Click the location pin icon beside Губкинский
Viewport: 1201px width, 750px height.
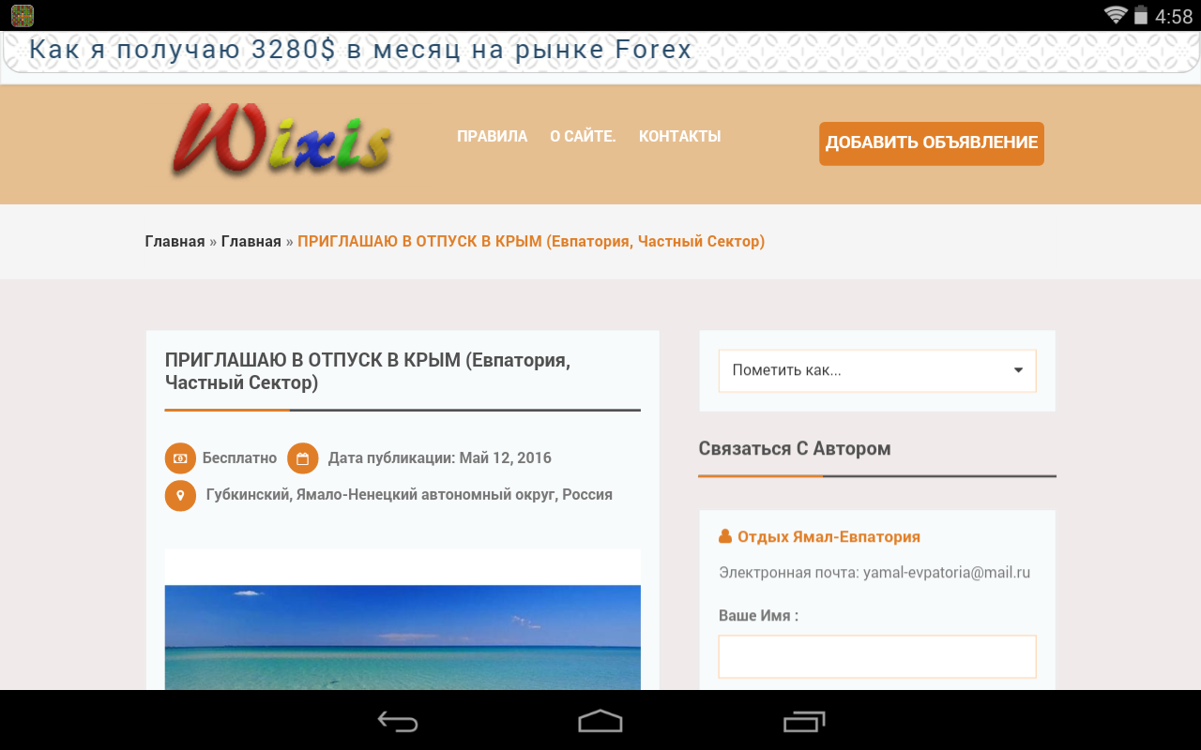180,495
